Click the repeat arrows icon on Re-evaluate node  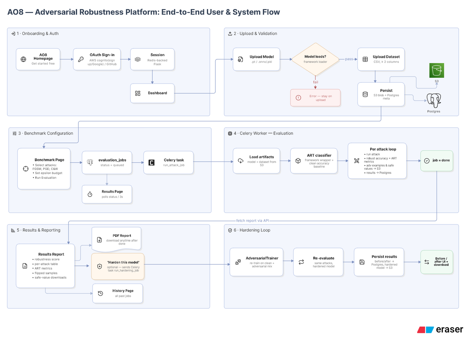point(301,262)
